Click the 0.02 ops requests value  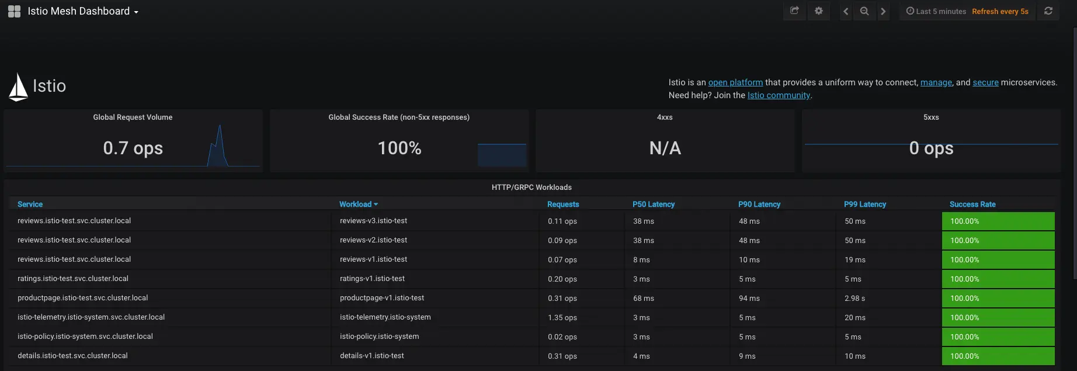coord(562,337)
